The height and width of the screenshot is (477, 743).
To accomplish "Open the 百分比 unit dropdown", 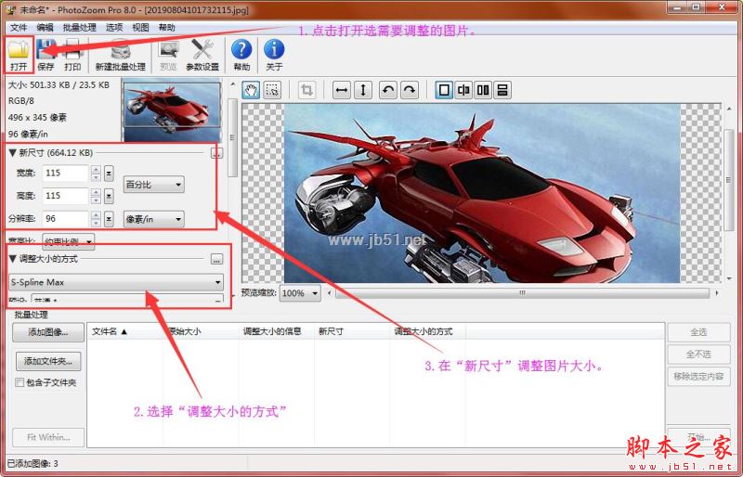I will tap(153, 185).
